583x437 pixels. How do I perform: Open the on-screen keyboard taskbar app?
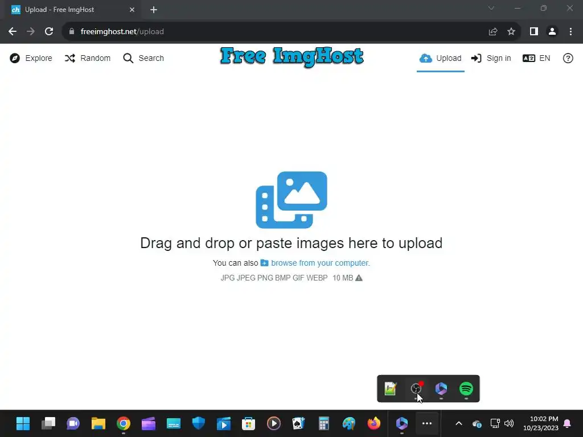point(174,423)
